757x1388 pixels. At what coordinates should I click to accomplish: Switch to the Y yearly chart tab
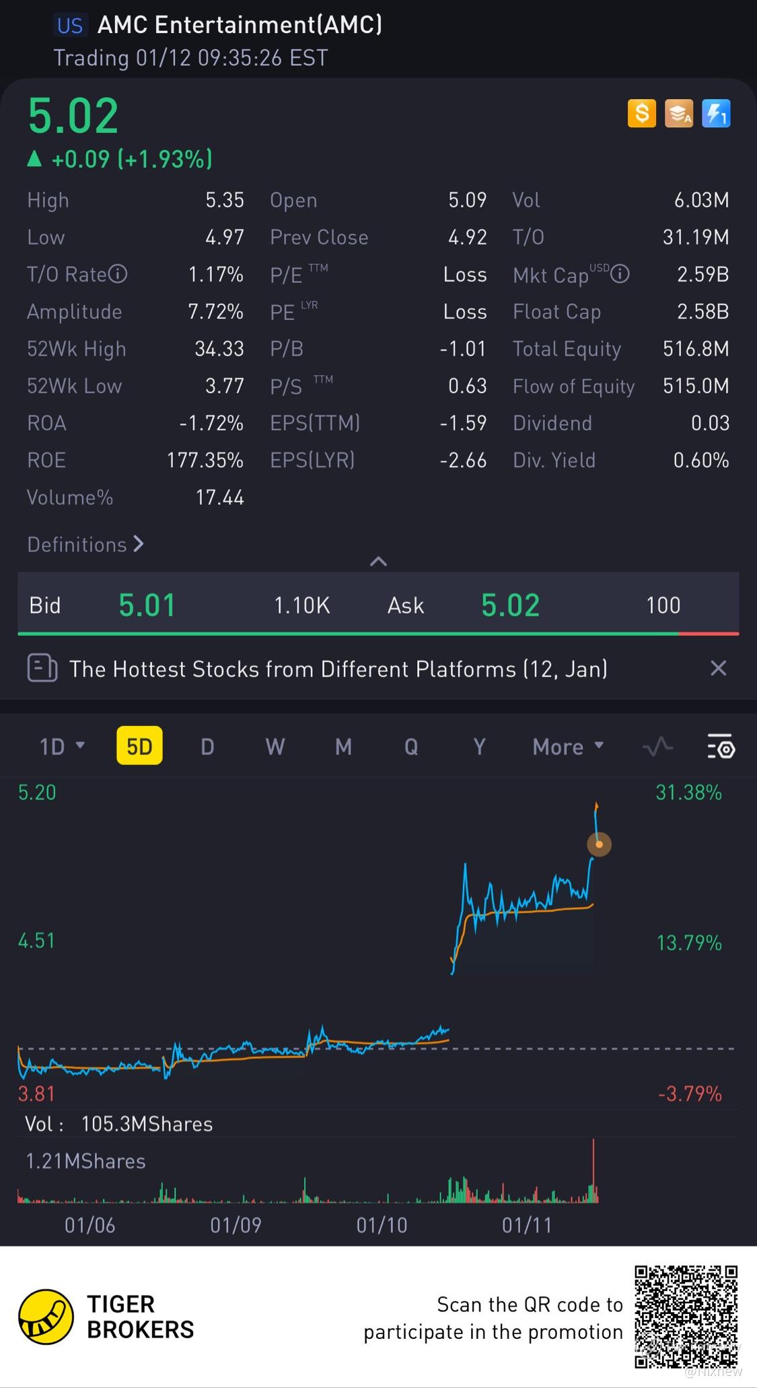pos(478,746)
